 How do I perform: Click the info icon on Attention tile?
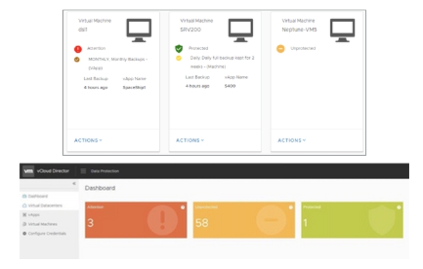182,208
